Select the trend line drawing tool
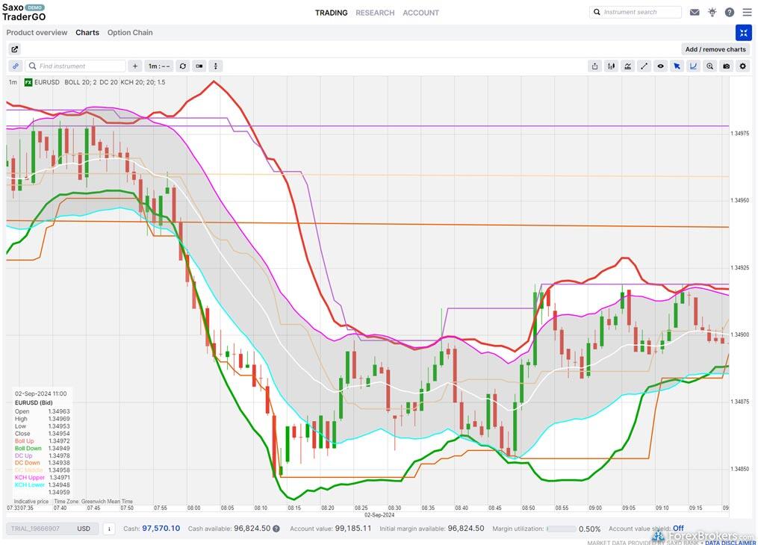758x545 pixels. pyautogui.click(x=644, y=66)
